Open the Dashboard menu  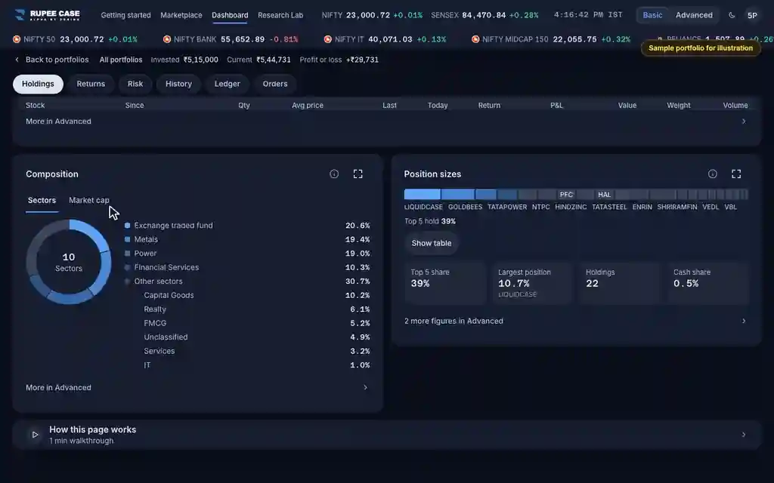(x=230, y=15)
